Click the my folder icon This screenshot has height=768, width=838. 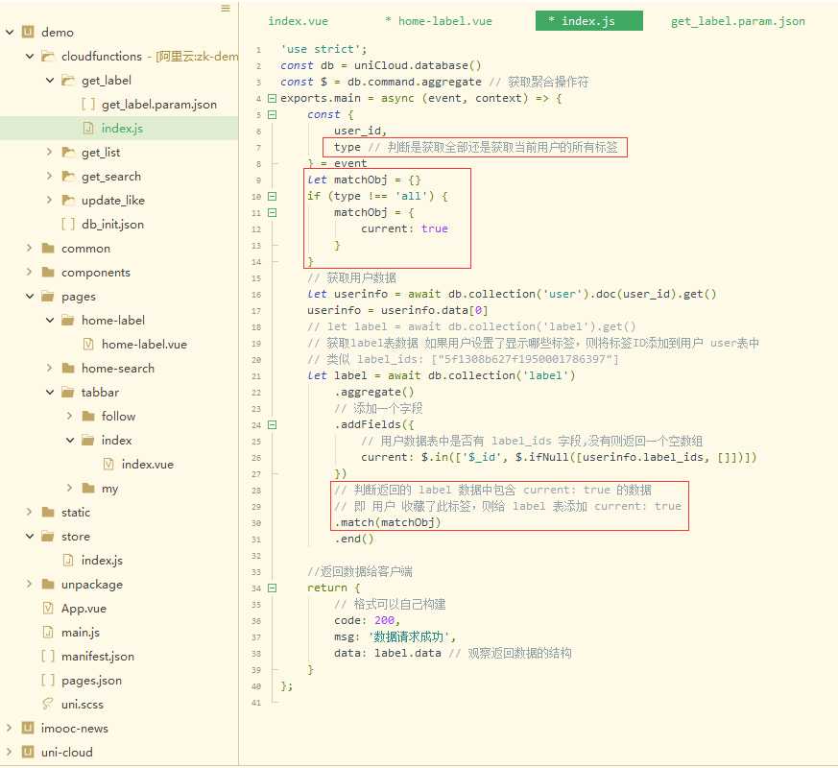[x=88, y=488]
